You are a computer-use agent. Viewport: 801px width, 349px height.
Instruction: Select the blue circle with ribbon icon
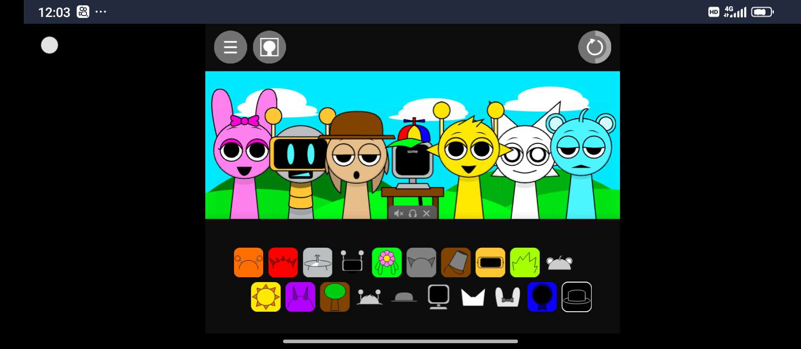(x=542, y=297)
